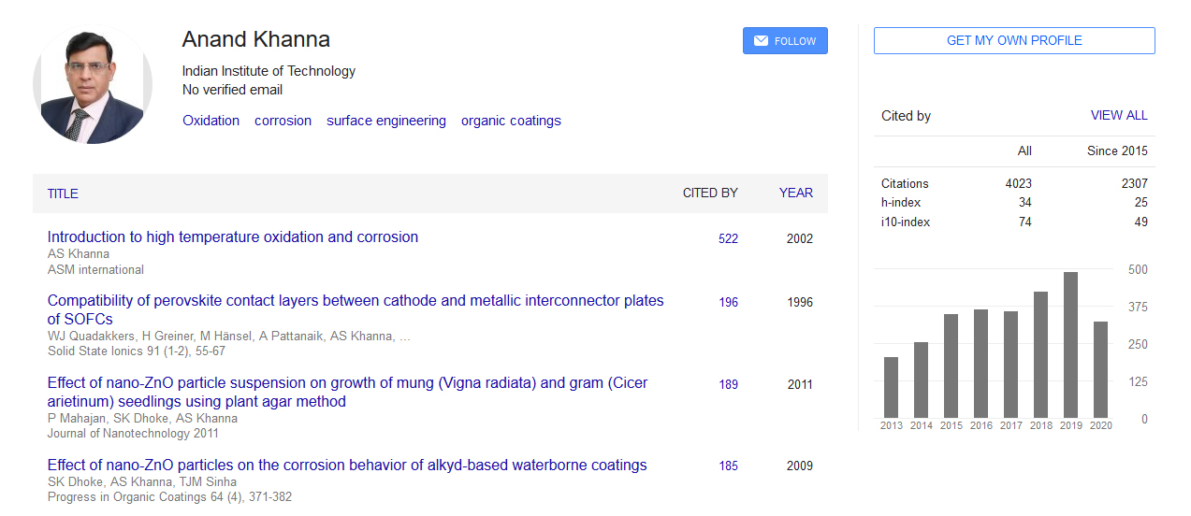The height and width of the screenshot is (516, 1191).
Task: Sort publications by TITLE column
Action: coord(63,193)
